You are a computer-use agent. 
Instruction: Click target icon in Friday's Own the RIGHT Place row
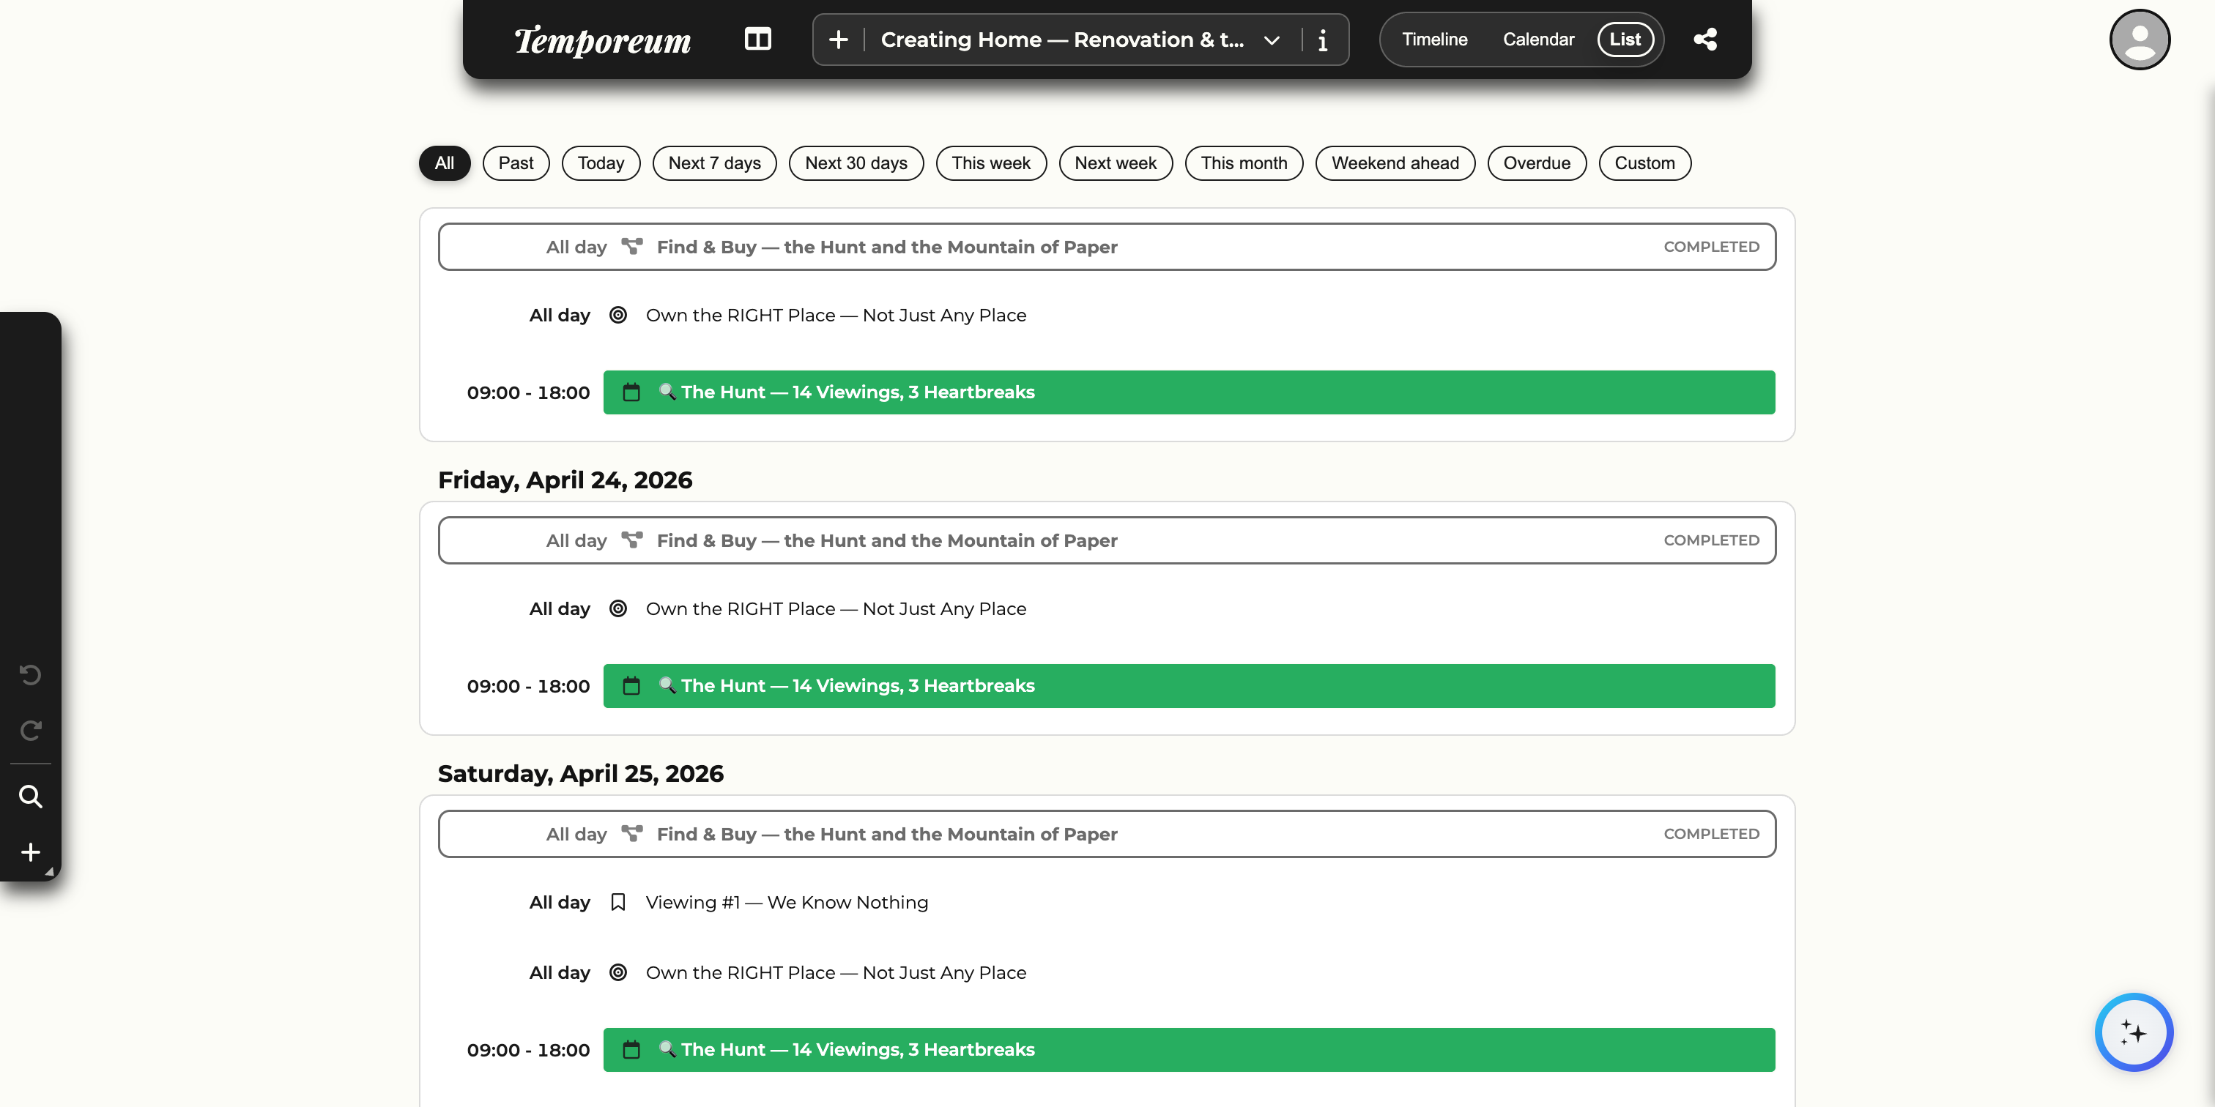[618, 608]
